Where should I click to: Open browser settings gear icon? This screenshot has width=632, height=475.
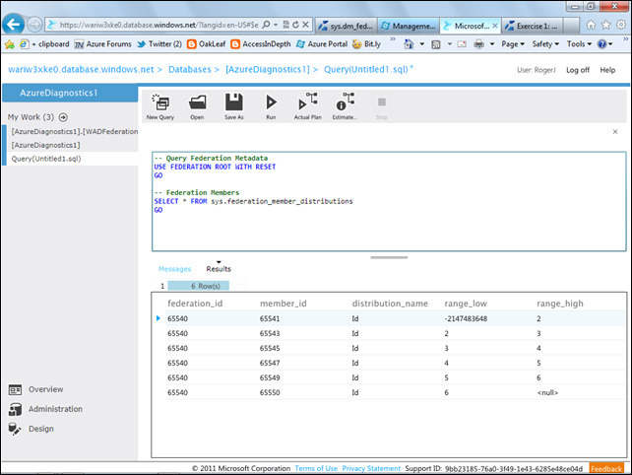(x=621, y=25)
